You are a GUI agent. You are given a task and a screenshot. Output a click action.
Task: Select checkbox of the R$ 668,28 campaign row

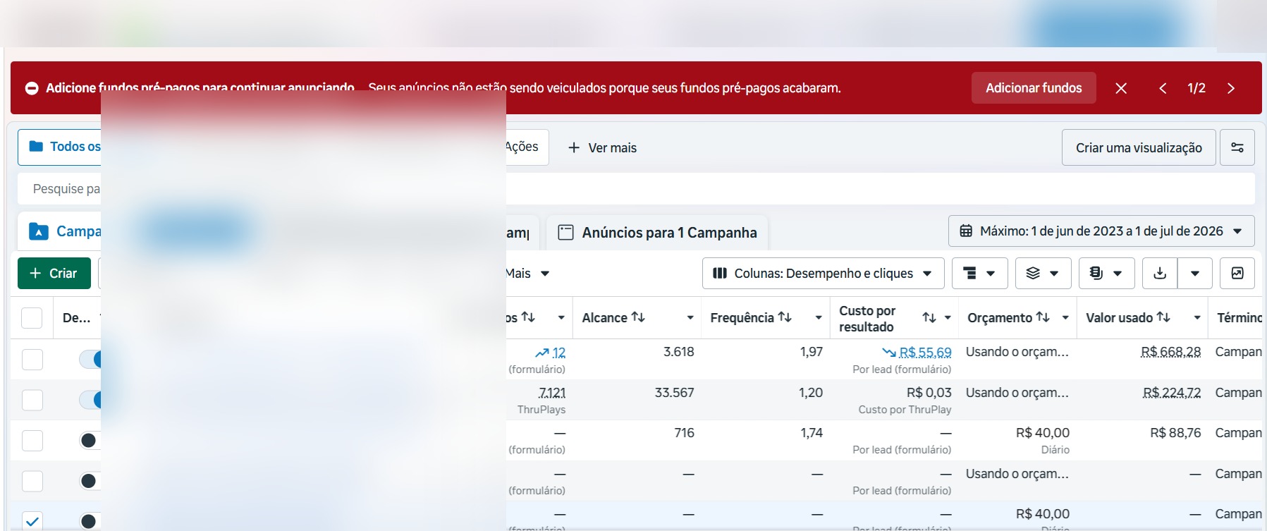tap(32, 360)
